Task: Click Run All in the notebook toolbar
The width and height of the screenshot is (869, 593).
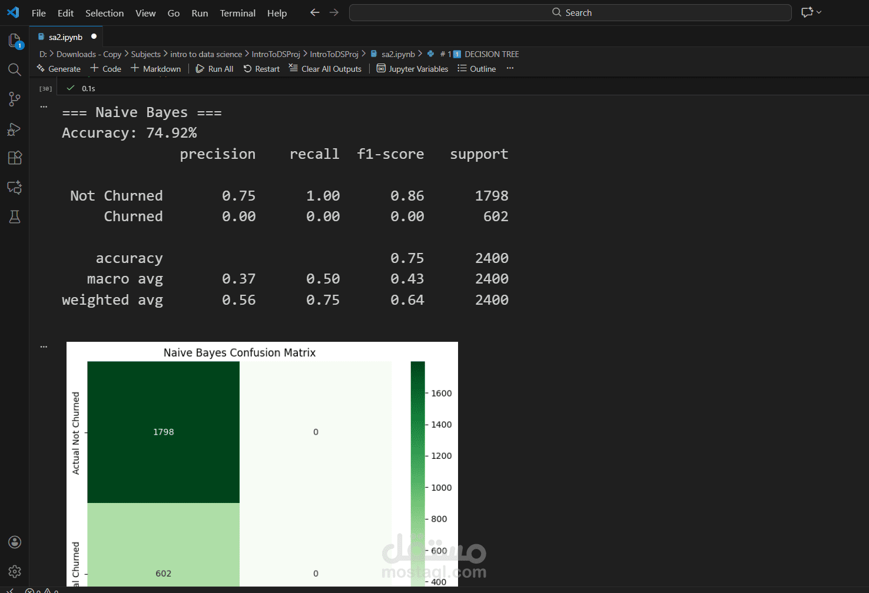Action: (x=215, y=69)
